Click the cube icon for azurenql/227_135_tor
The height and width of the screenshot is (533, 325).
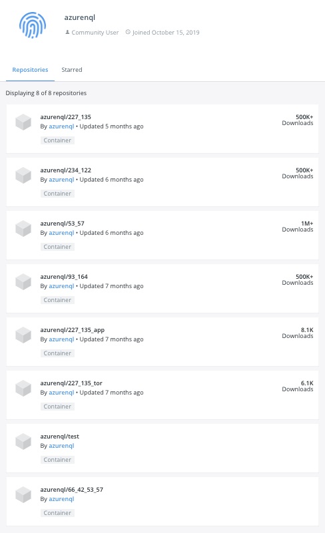click(x=23, y=388)
